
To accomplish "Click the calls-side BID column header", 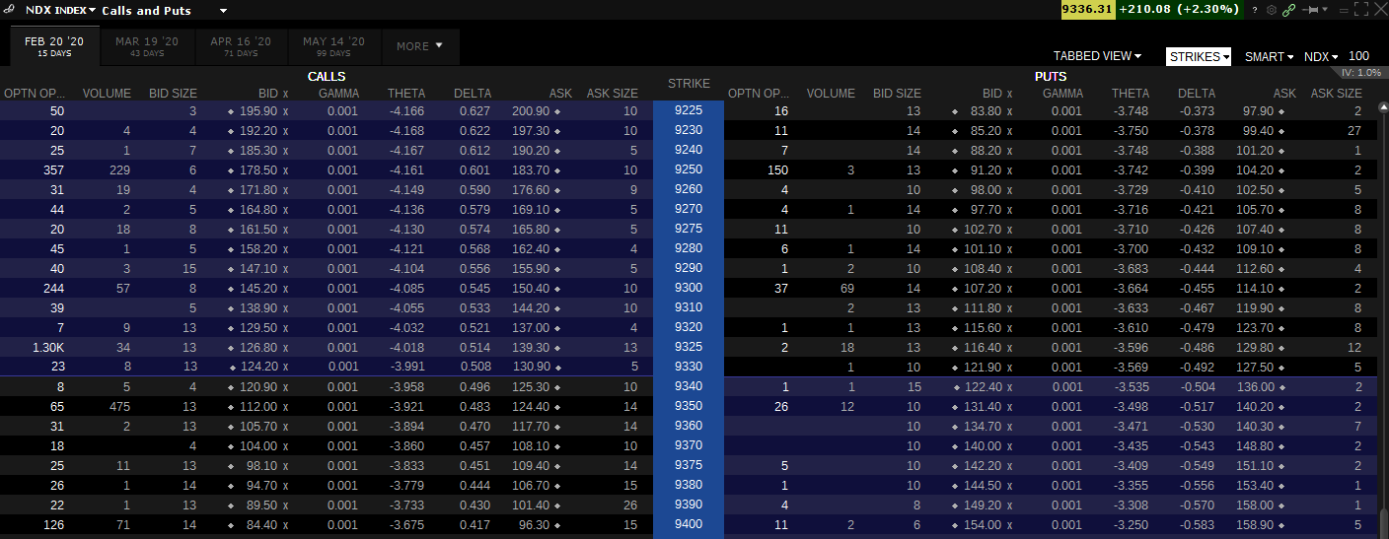I will click(x=268, y=94).
